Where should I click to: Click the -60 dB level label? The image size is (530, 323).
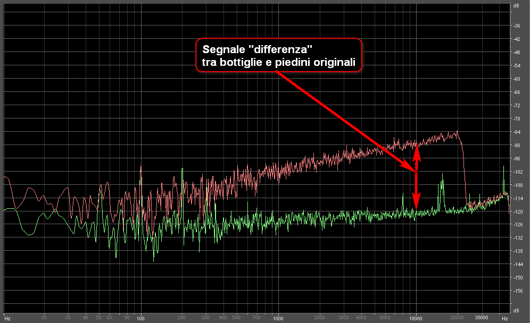coord(517,79)
